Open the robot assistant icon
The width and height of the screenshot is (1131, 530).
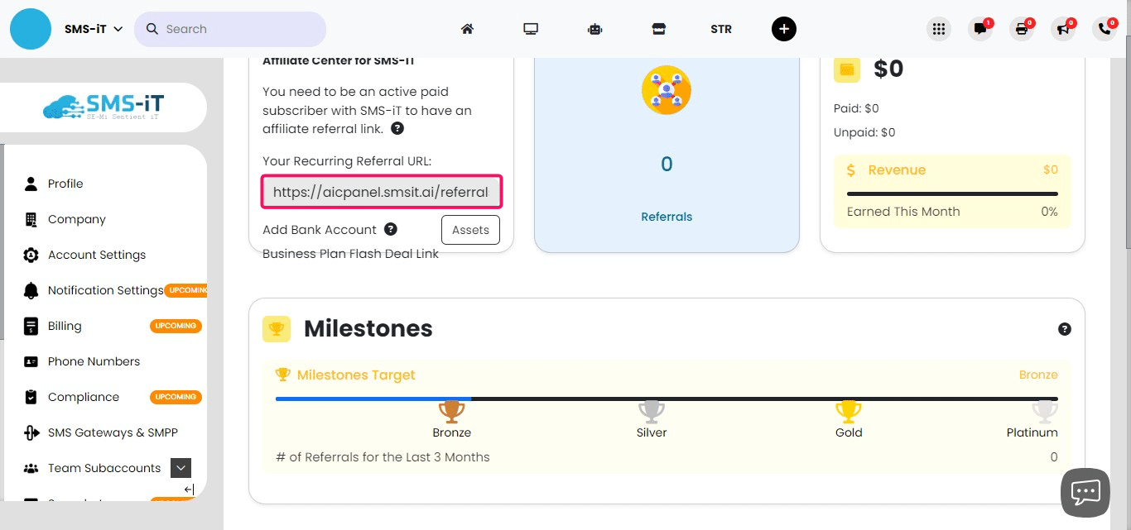594,28
